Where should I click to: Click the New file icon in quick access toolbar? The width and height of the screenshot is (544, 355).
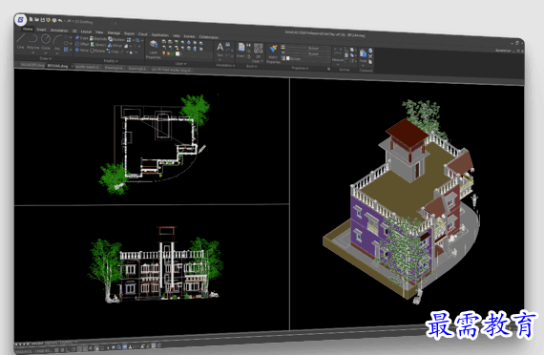(x=31, y=19)
